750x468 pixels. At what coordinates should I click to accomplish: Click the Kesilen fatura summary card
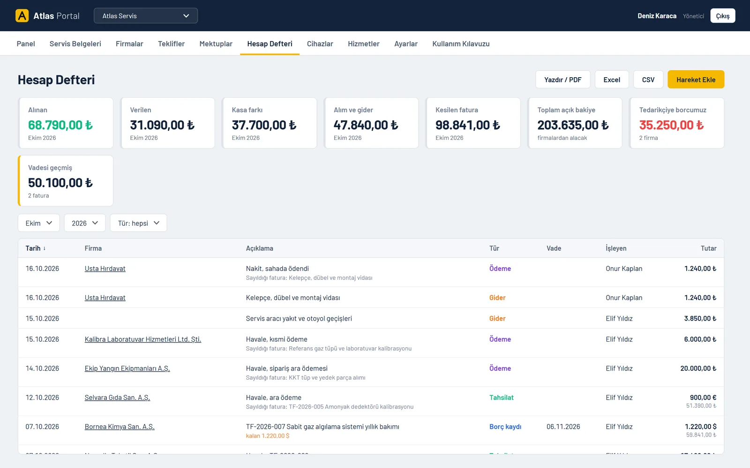tap(473, 123)
